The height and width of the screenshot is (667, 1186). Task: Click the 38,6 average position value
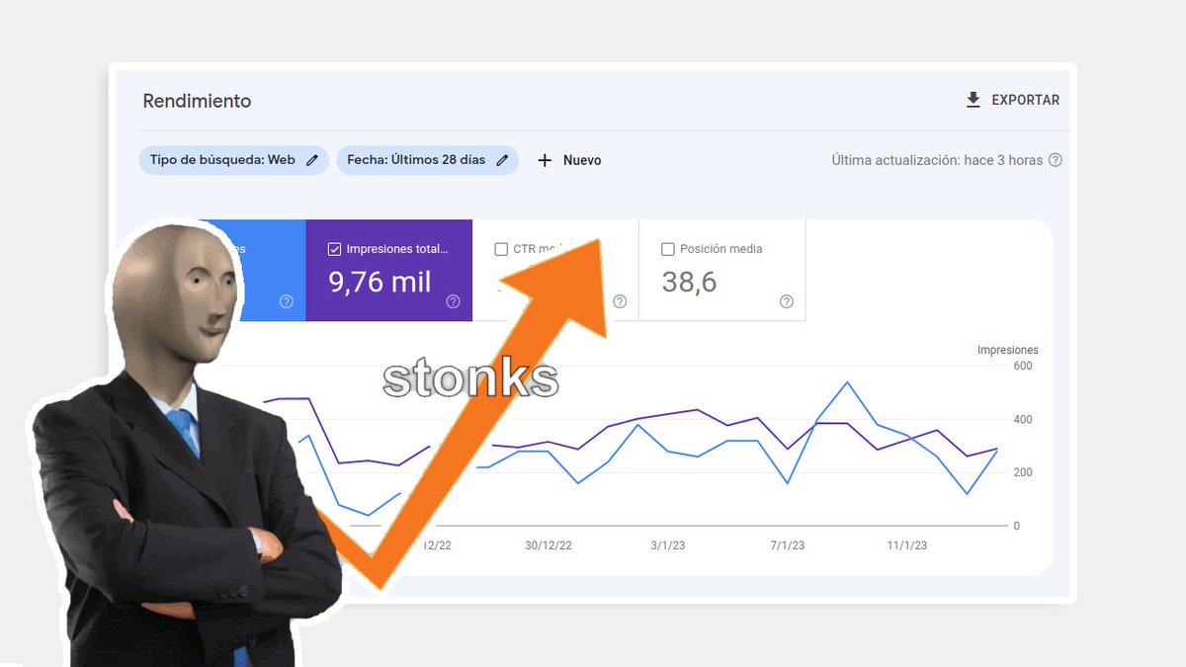(x=689, y=282)
